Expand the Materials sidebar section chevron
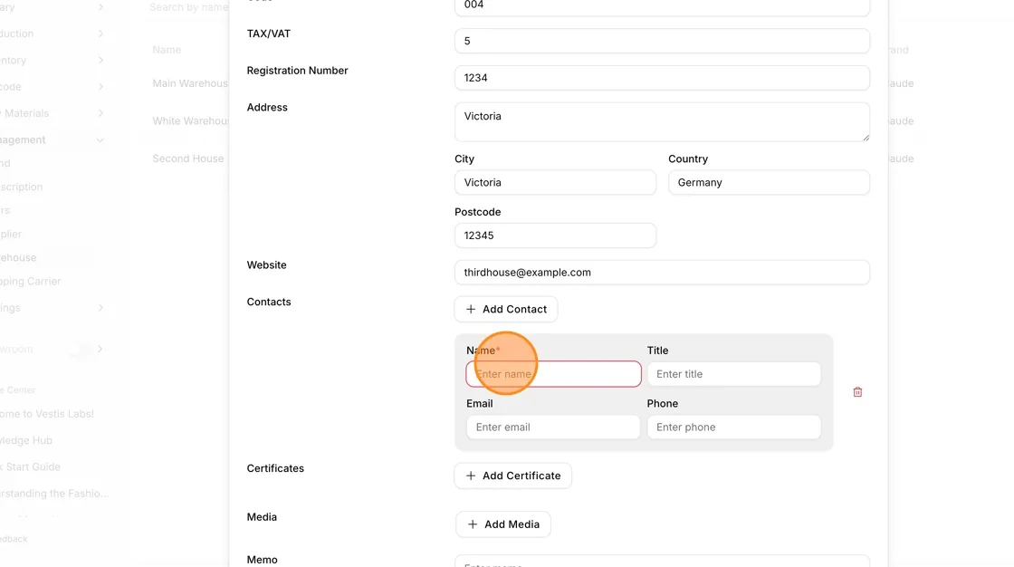Viewport: 1014px width, 567px height. (x=100, y=113)
